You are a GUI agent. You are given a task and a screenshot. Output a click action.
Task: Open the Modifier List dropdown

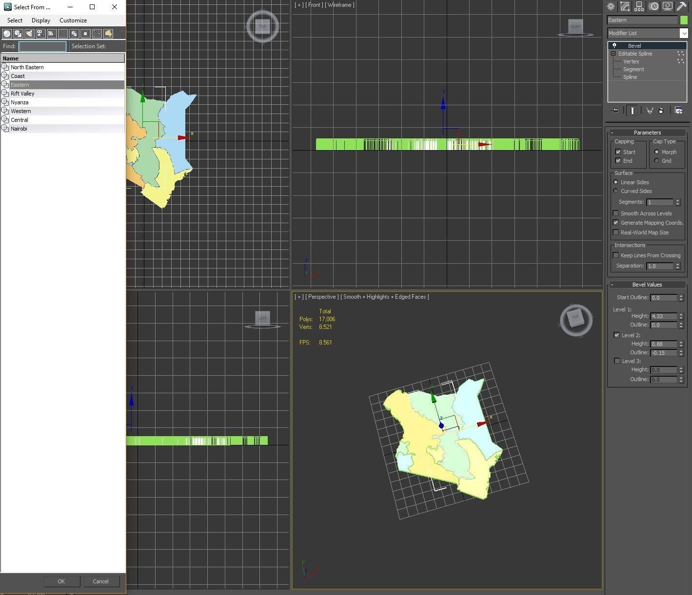(684, 33)
